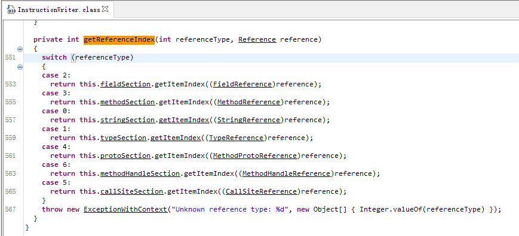
Task: Click line number 559 in gutter
Action: [x=10, y=138]
